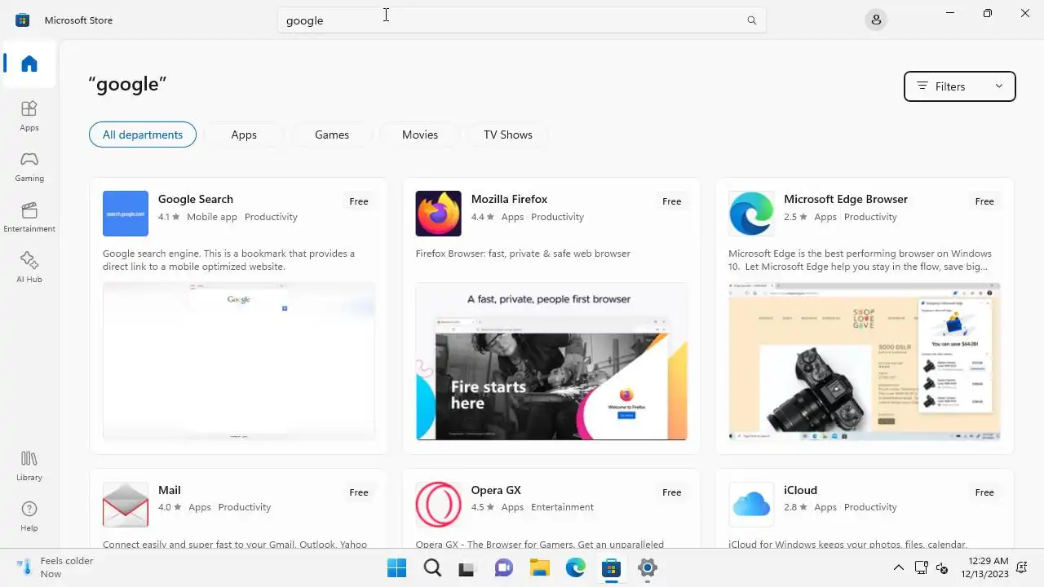1044x587 pixels.
Task: Select the Movies filter tab
Action: tap(420, 135)
